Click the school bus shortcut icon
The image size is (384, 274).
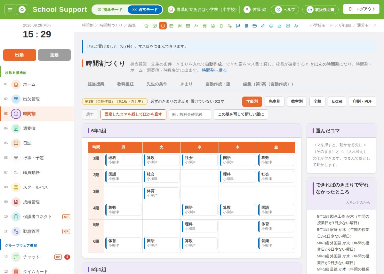click(204, 26)
